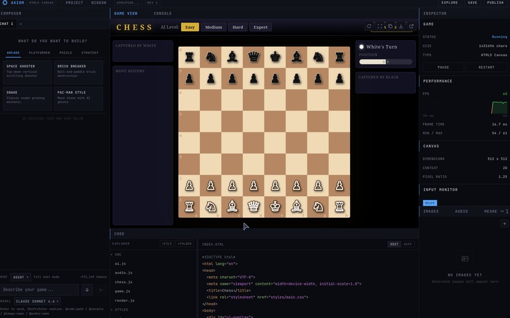Image resolution: width=510 pixels, height=318 pixels.
Task: Choose the Brick Breaker template card
Action: pos(78,73)
